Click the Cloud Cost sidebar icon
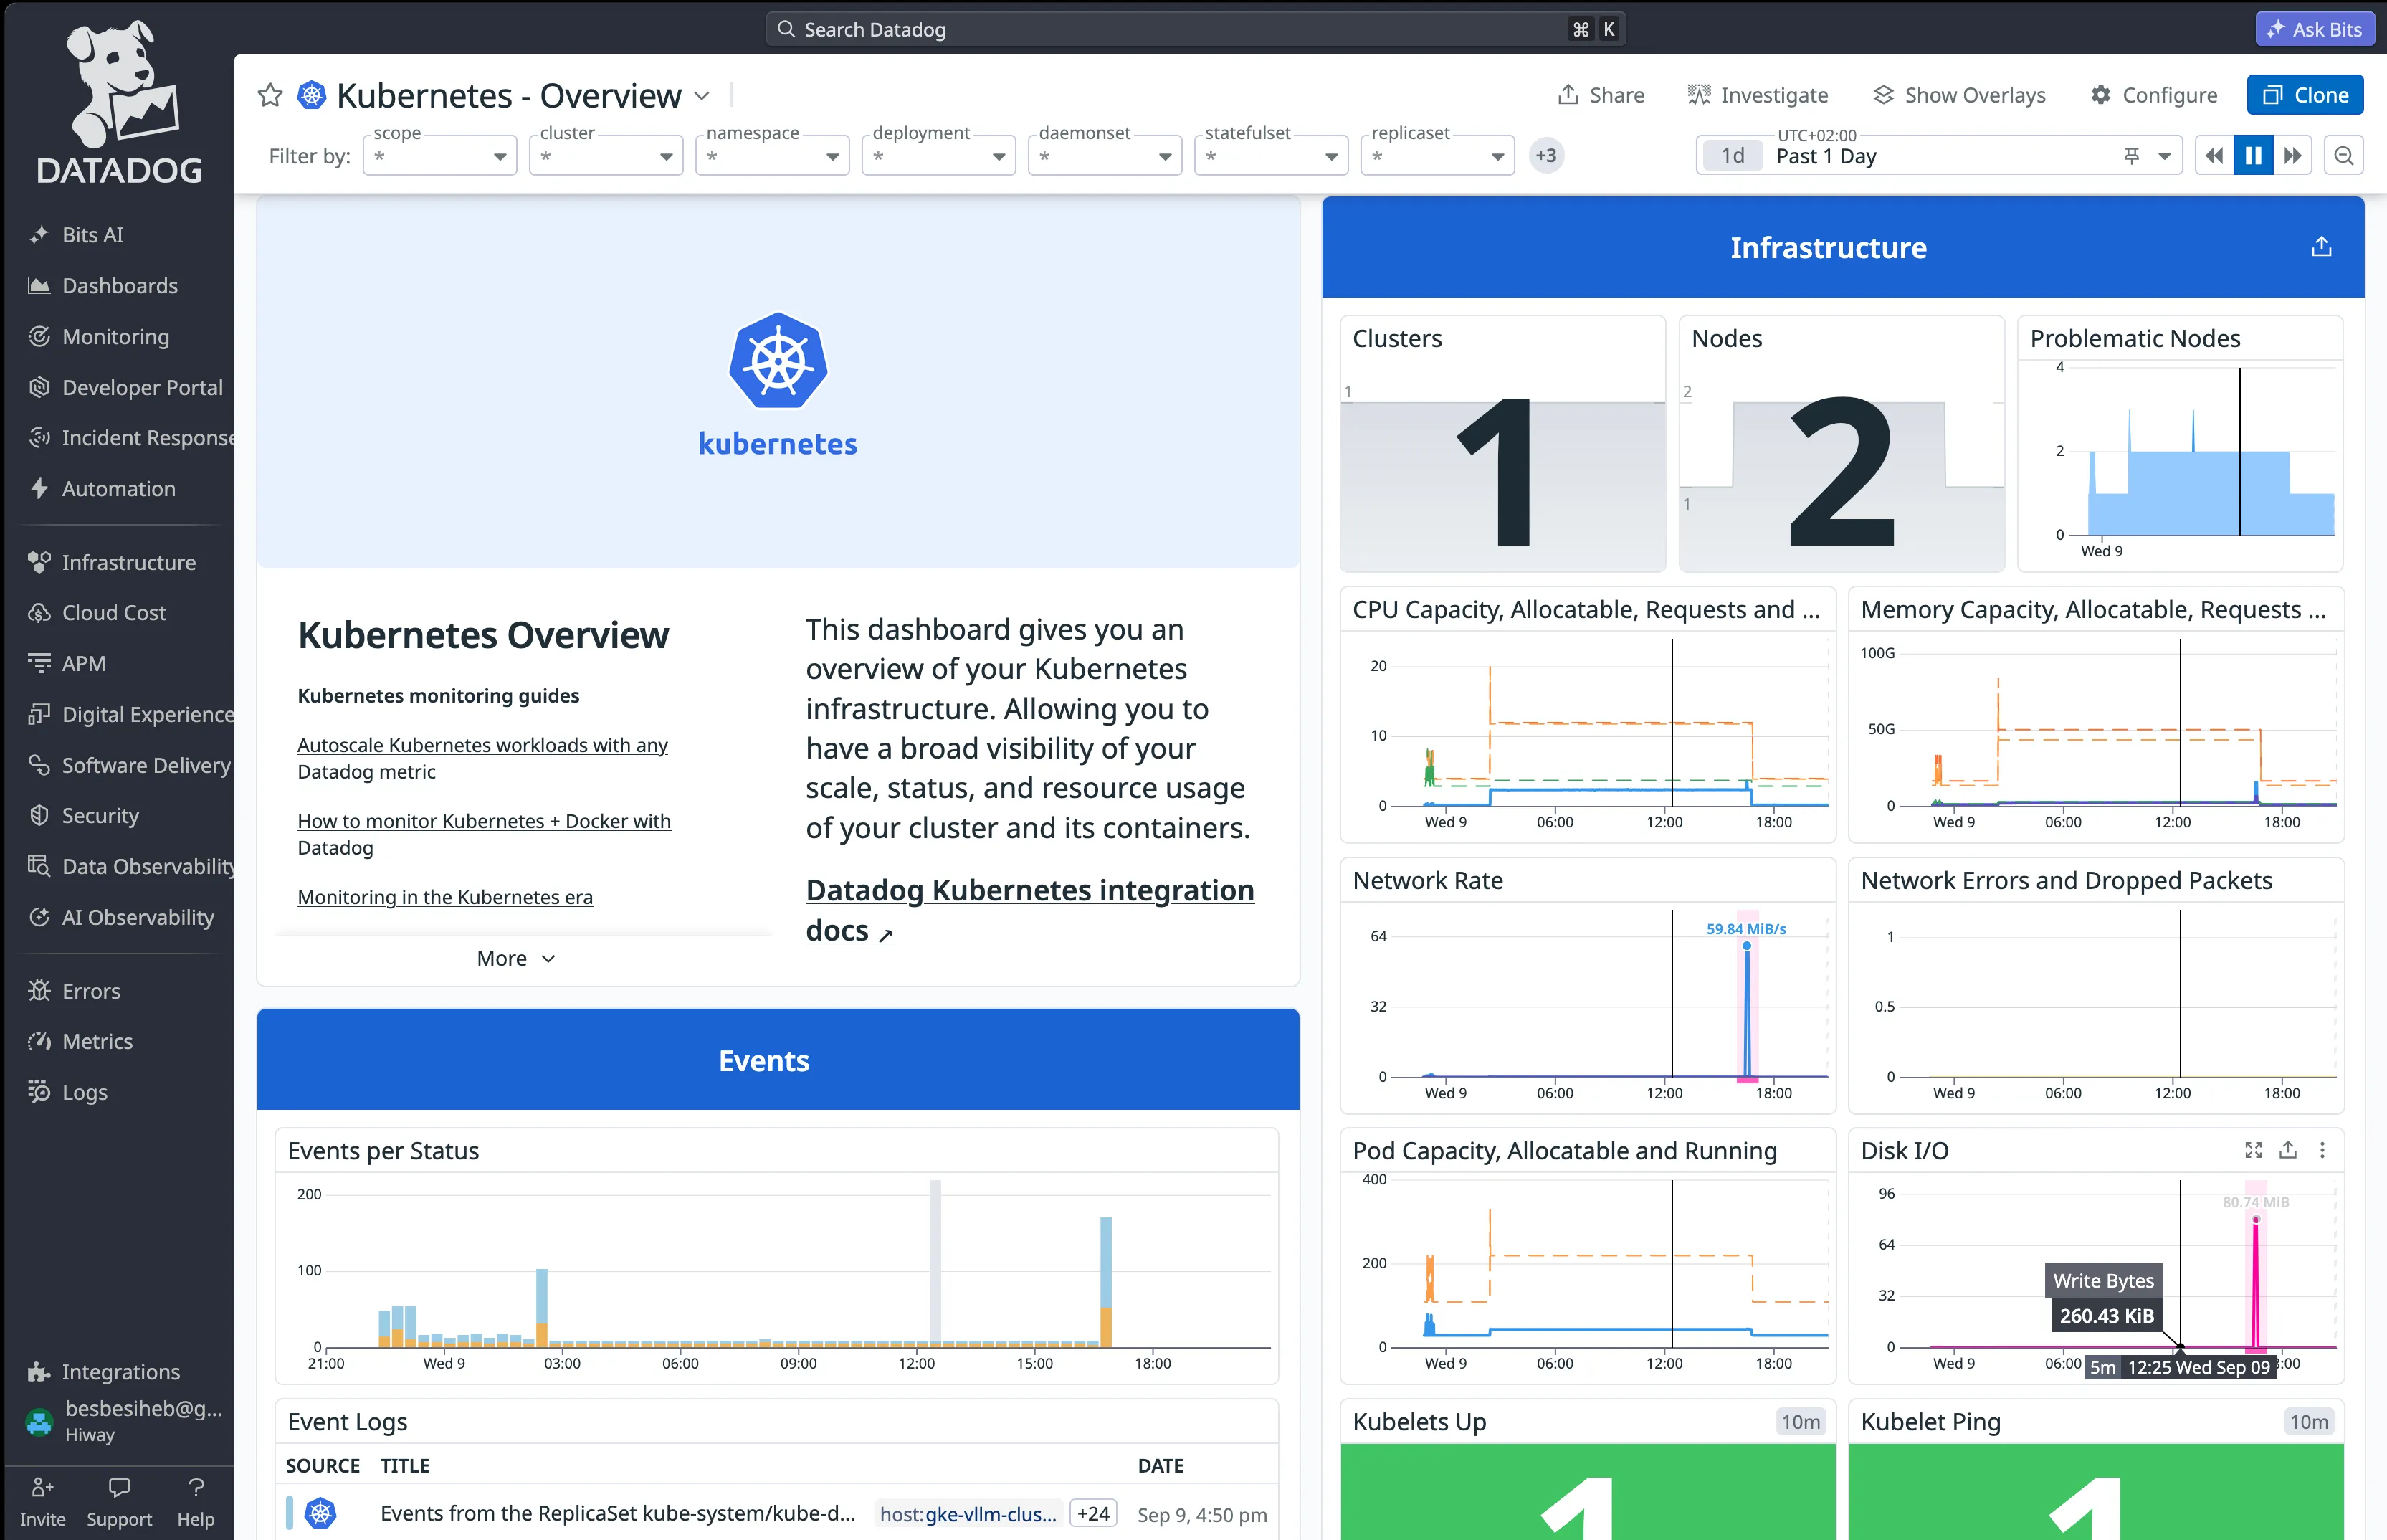The image size is (2387, 1540). point(39,613)
